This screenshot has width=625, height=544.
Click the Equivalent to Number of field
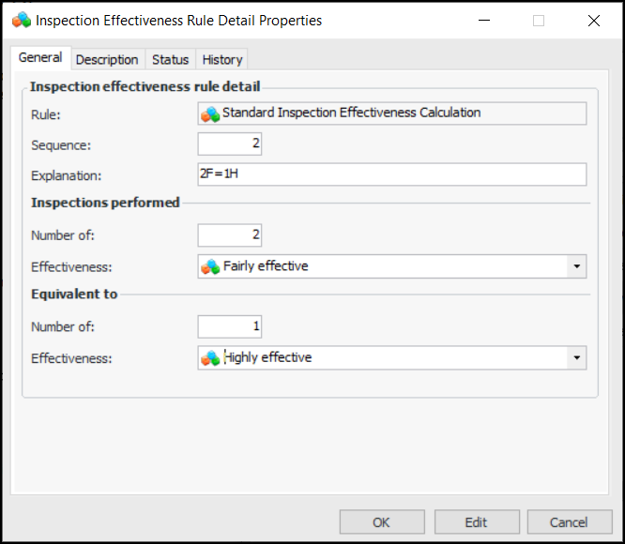(230, 325)
